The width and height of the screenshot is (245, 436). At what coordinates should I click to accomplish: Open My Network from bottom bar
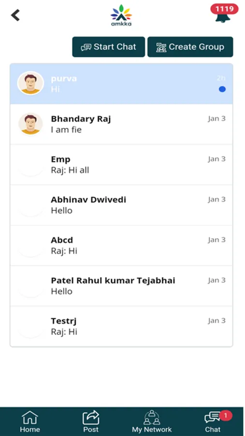[x=152, y=421]
